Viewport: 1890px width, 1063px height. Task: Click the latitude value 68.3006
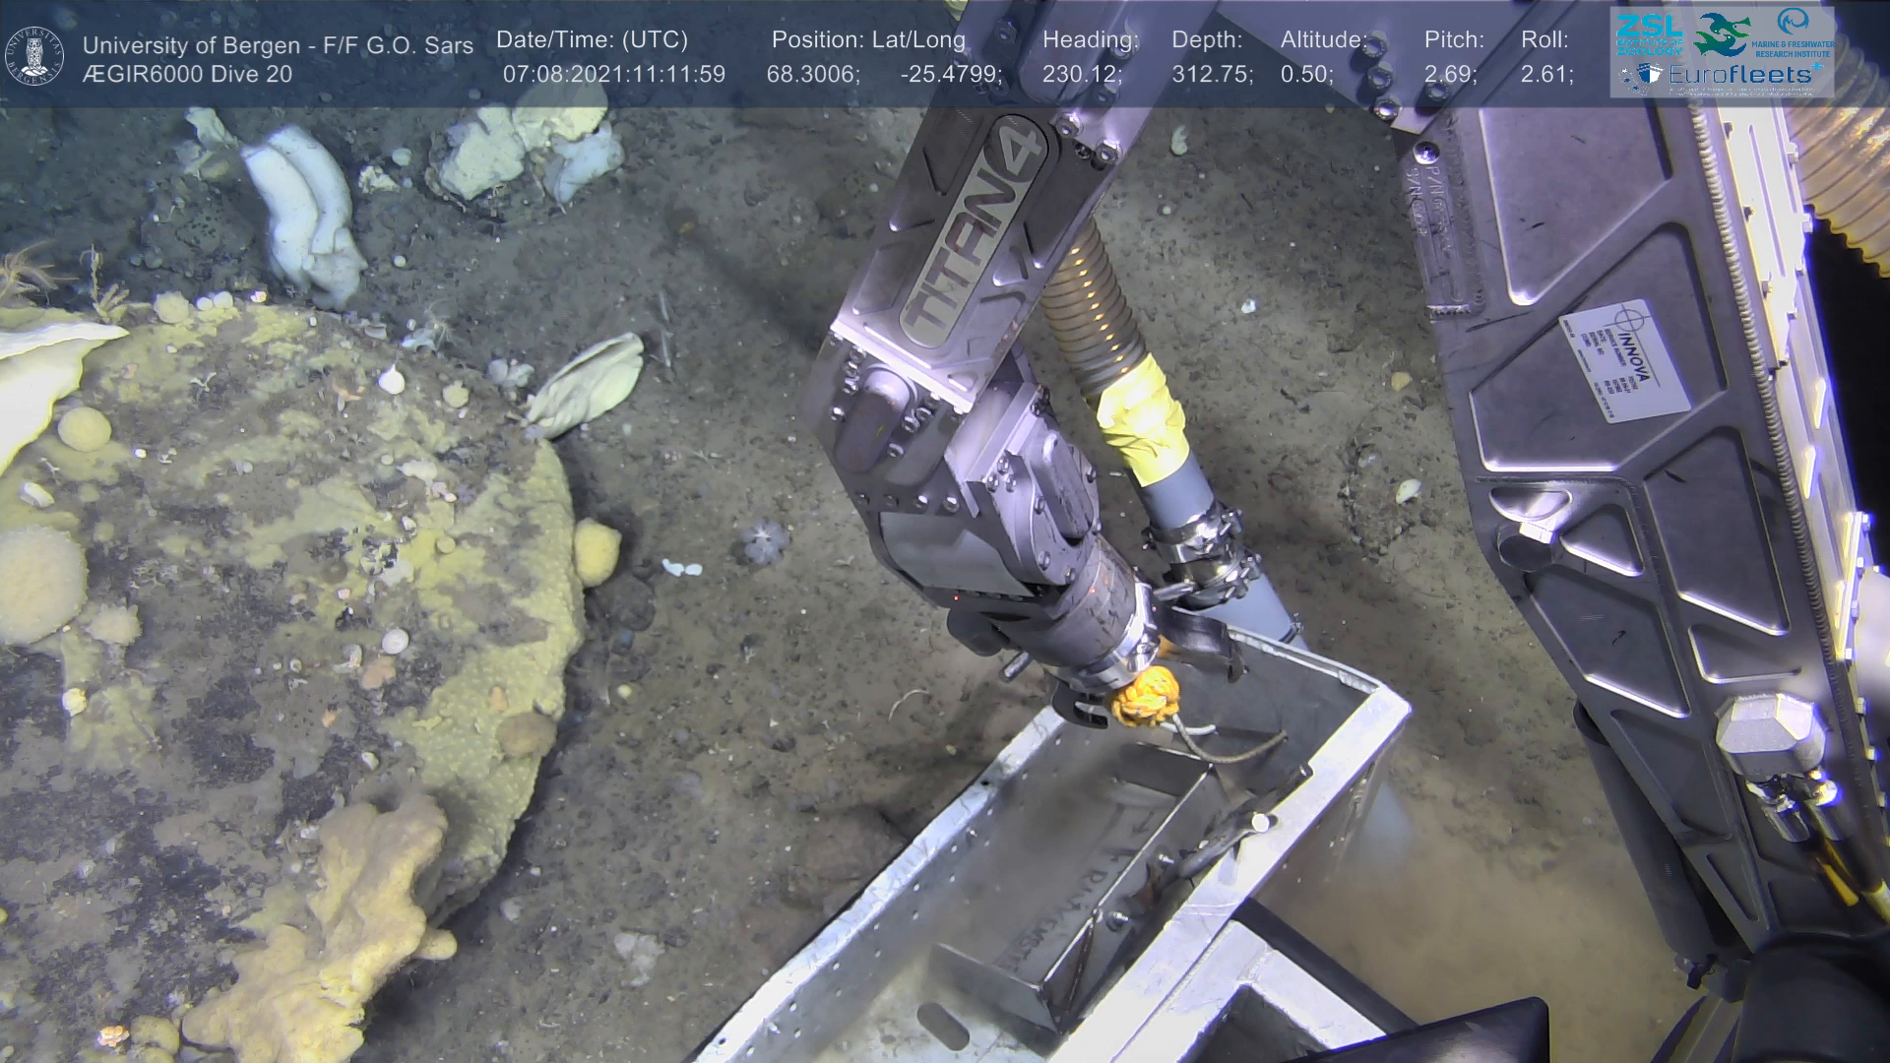tap(812, 74)
